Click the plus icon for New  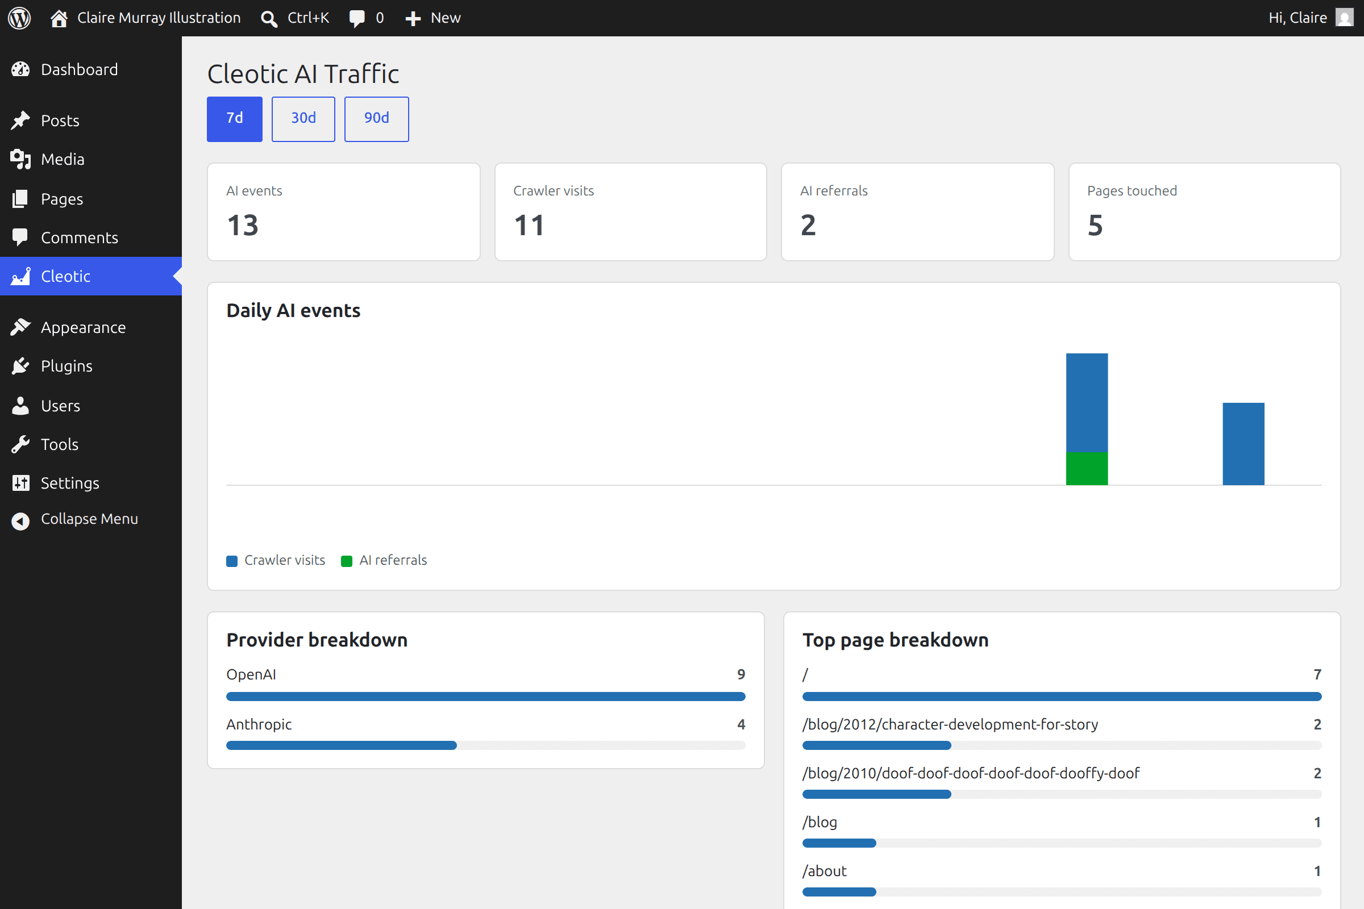pyautogui.click(x=413, y=19)
